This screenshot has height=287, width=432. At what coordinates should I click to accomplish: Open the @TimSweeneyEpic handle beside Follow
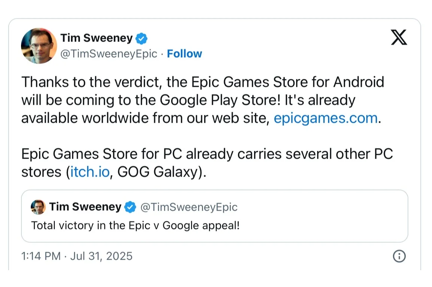(x=109, y=54)
